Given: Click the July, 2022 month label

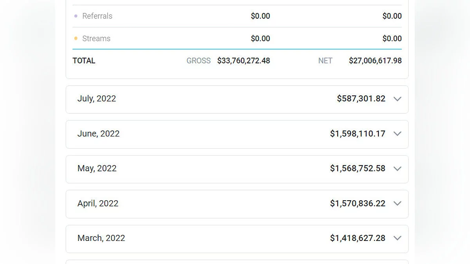Looking at the screenshot, I should click(x=97, y=99).
